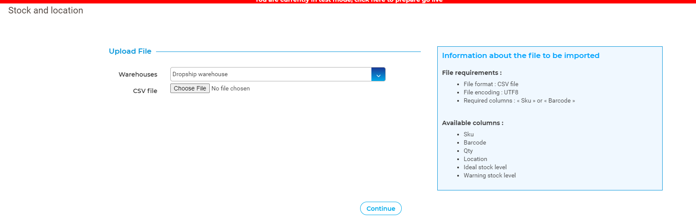Click the red test mode banner
Image resolution: width=696 pixels, height=219 pixels.
pos(348,1)
